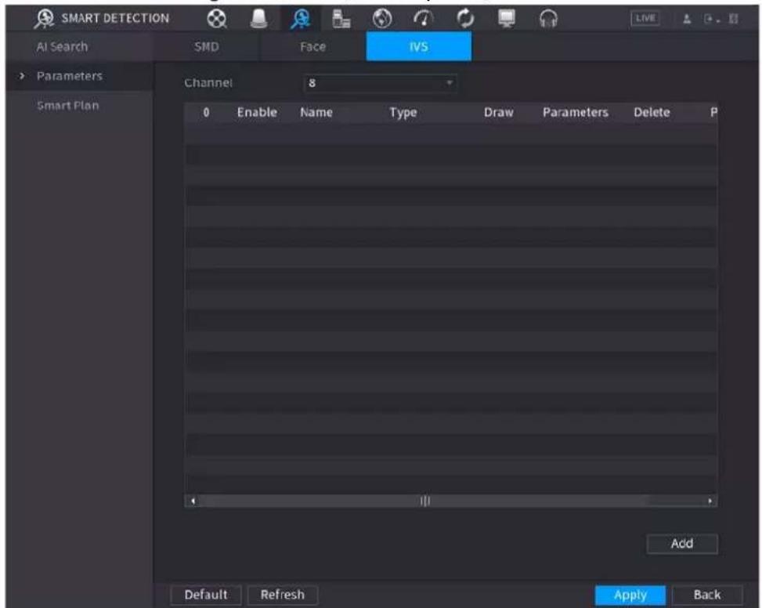Click the Enable column header
The image size is (762, 608).
[x=257, y=112]
